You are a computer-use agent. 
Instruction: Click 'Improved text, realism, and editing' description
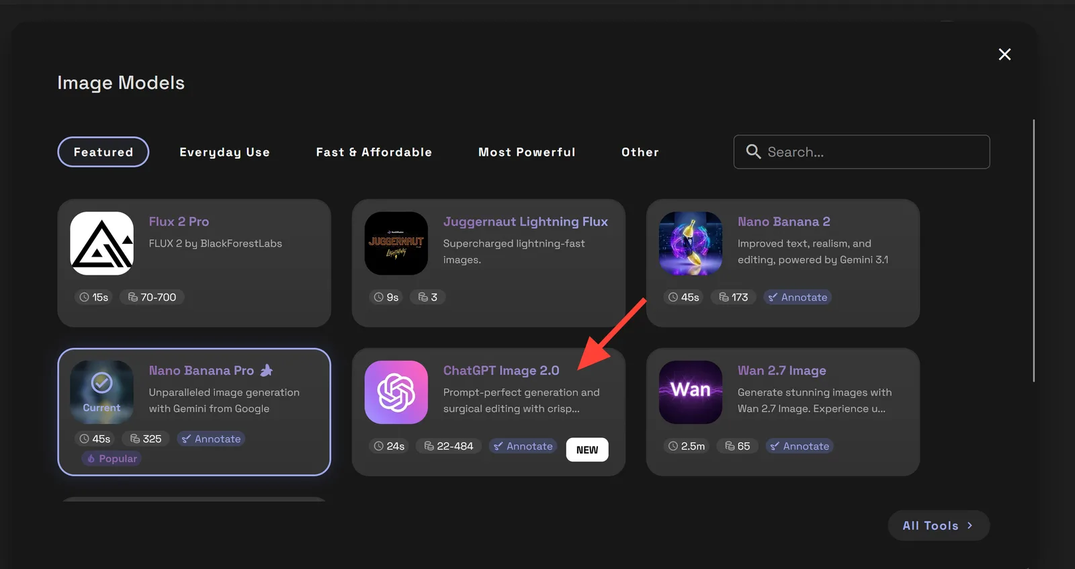tap(813, 251)
